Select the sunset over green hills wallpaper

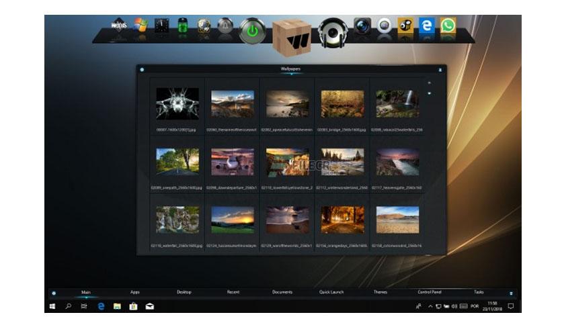pyautogui.click(x=233, y=220)
